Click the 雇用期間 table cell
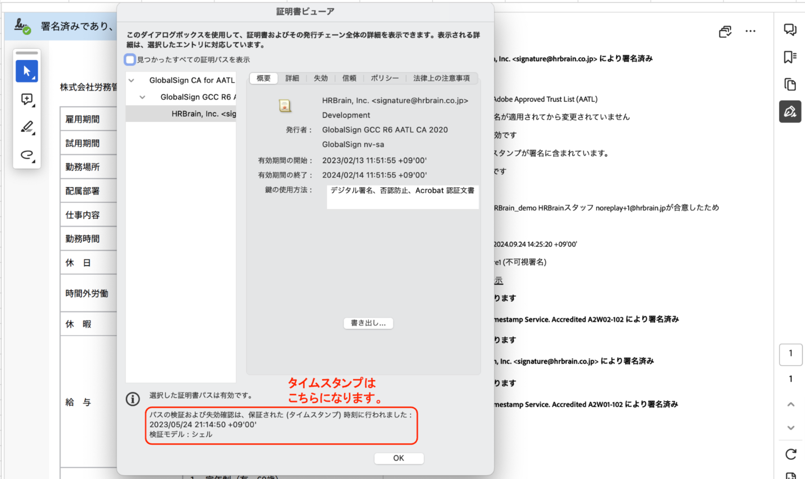Screen dimensions: 805x479 pyautogui.click(x=88, y=119)
